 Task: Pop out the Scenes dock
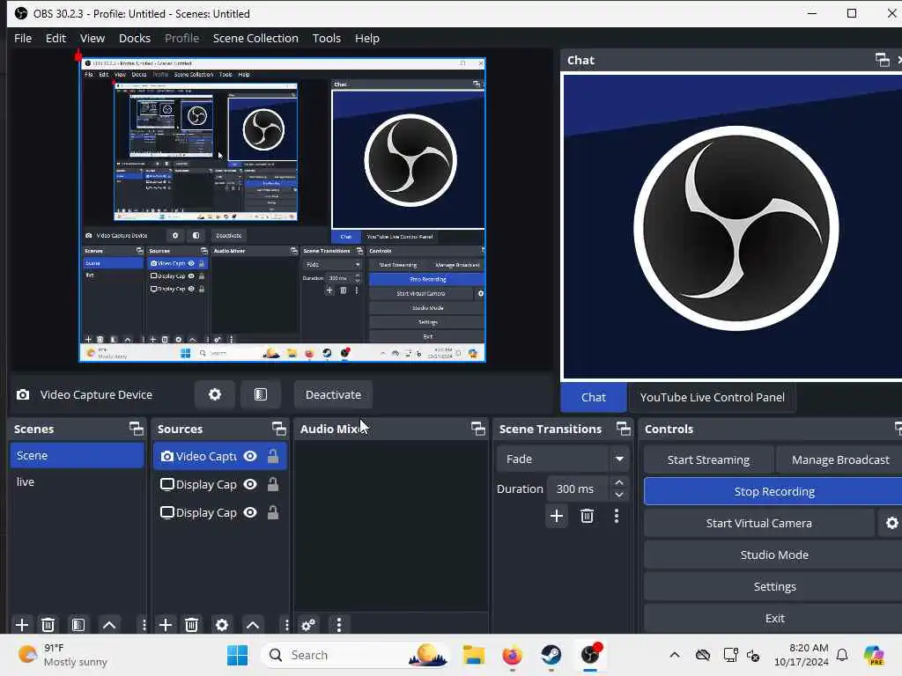coord(137,429)
